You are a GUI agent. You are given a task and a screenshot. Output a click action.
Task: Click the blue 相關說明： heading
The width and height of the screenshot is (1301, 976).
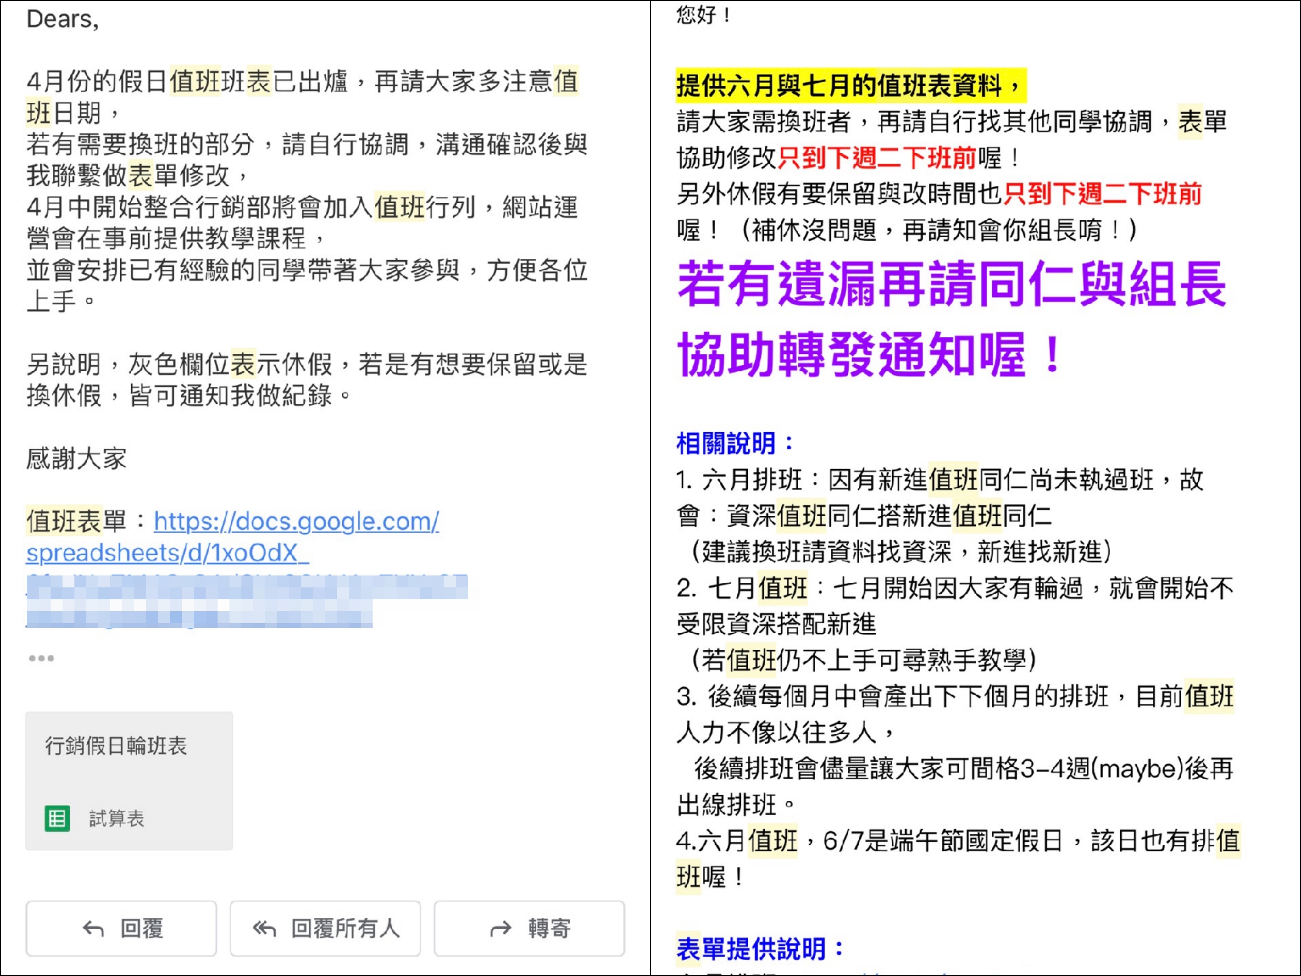click(x=735, y=443)
